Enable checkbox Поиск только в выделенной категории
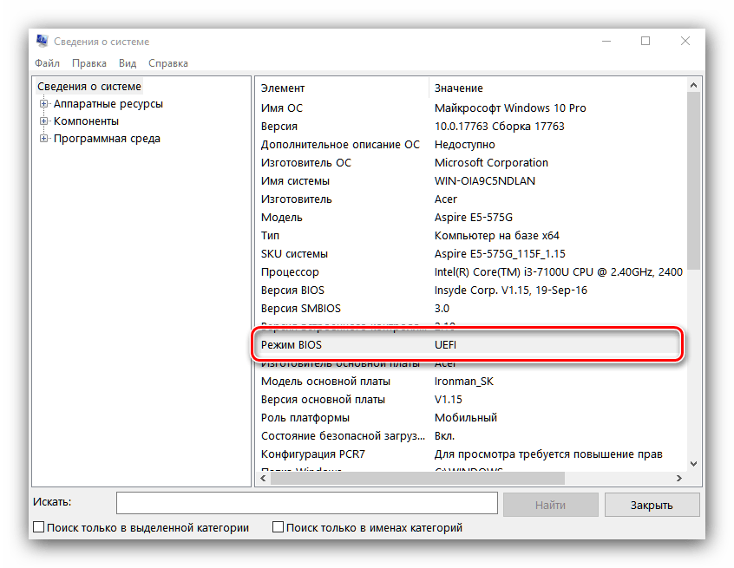The height and width of the screenshot is (568, 734). click(x=38, y=526)
